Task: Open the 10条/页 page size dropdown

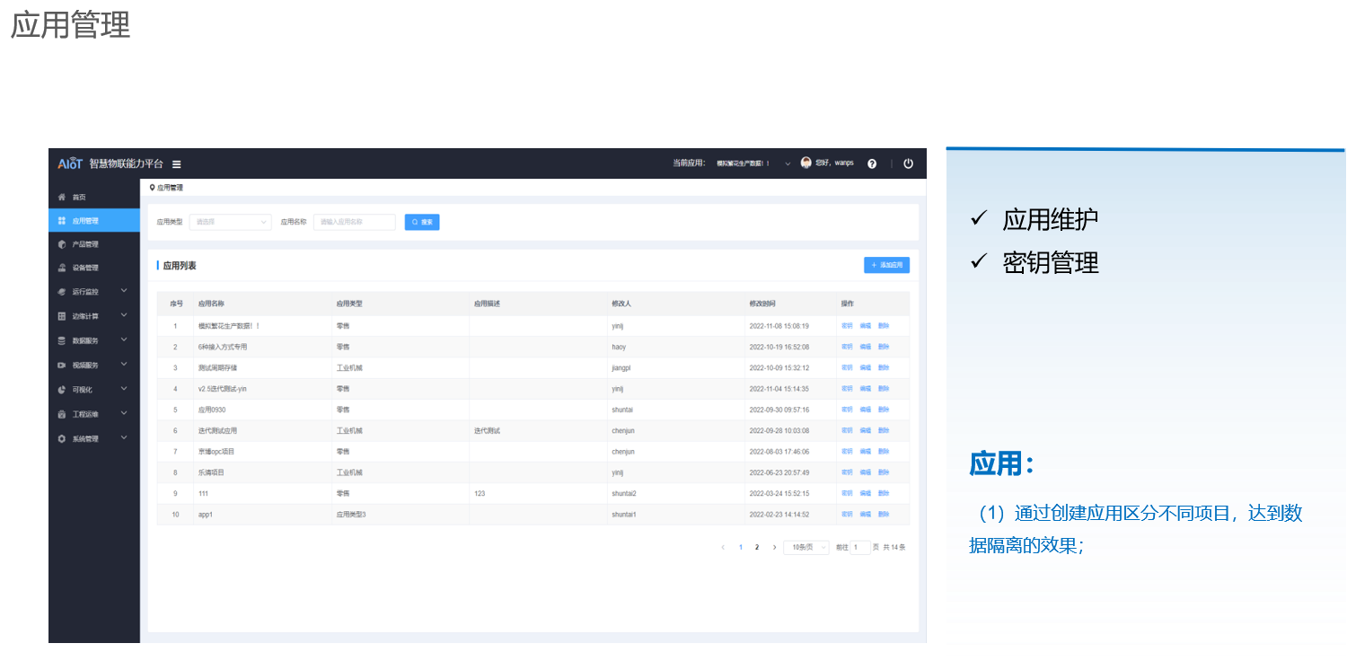Action: [x=806, y=547]
